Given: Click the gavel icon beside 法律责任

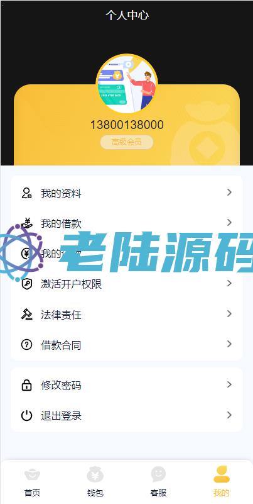Looking at the screenshot, I should (26, 315).
